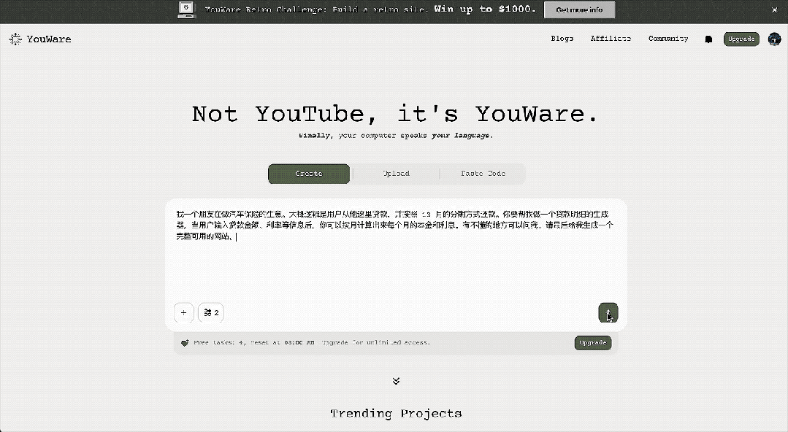Click the top Upgrade button

coord(741,39)
